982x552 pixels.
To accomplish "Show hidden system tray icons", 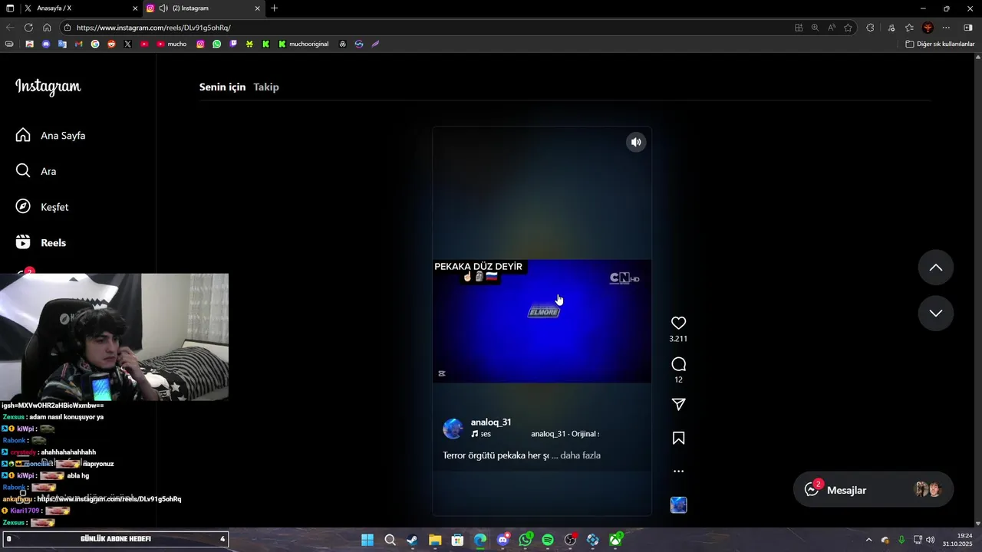I will pyautogui.click(x=868, y=540).
